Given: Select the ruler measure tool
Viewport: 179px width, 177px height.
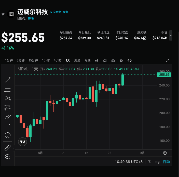Looking at the screenshot, I should (x=8, y=147).
